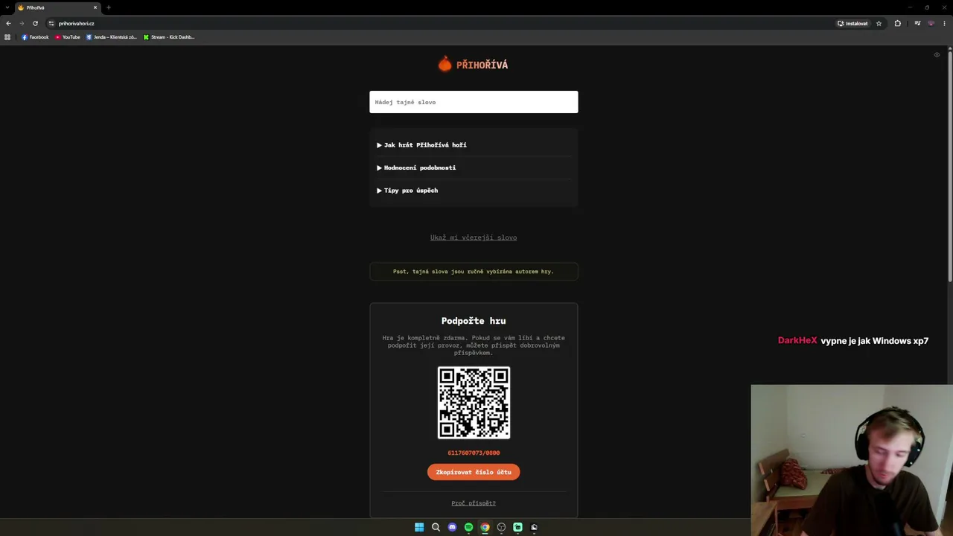Click the donation QR code
The image size is (953, 536).
[x=474, y=403]
